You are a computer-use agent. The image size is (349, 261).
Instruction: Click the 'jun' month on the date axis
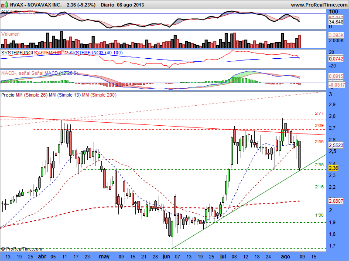(166, 257)
